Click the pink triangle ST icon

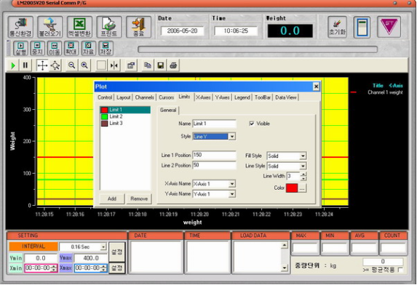coord(389,27)
